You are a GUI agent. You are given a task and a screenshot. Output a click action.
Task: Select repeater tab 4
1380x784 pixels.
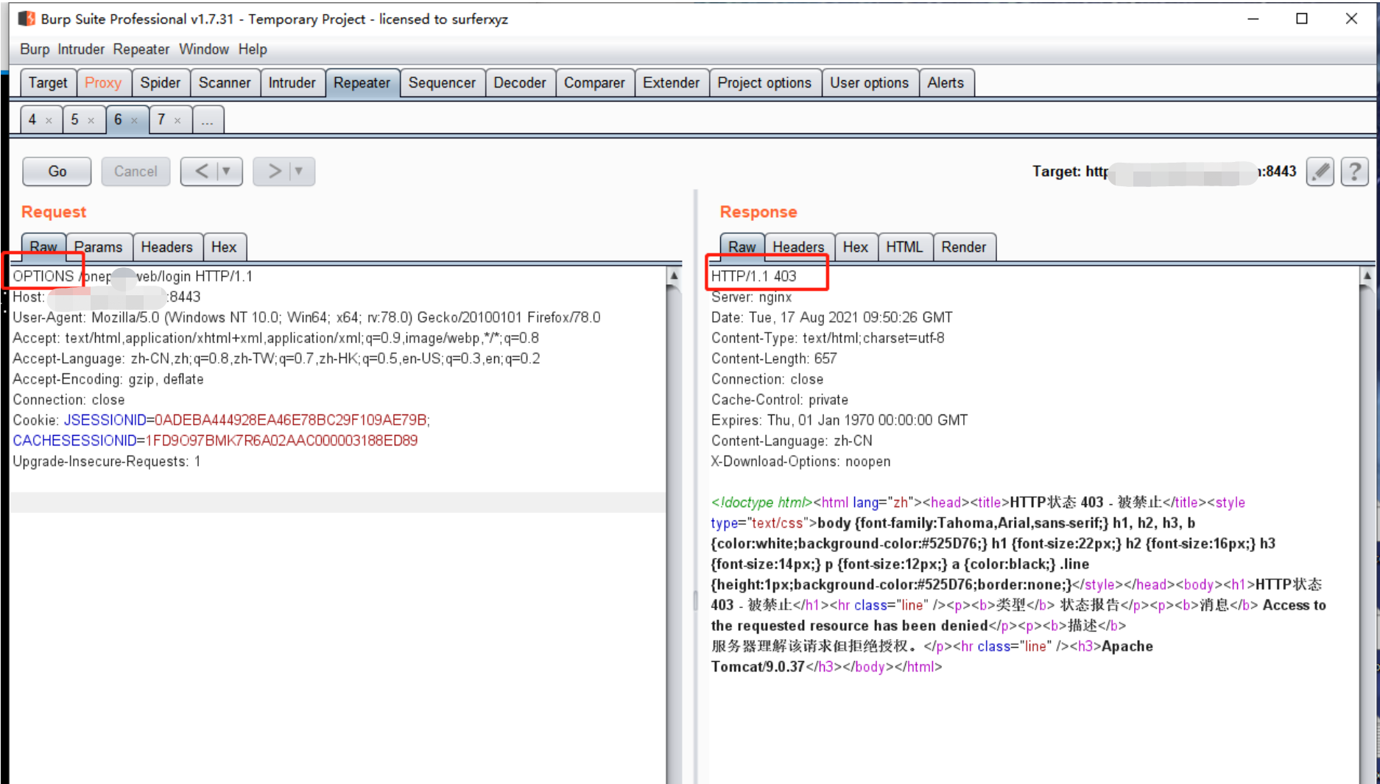coord(32,119)
